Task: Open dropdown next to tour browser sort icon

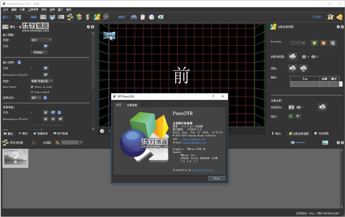Action: coord(33,142)
